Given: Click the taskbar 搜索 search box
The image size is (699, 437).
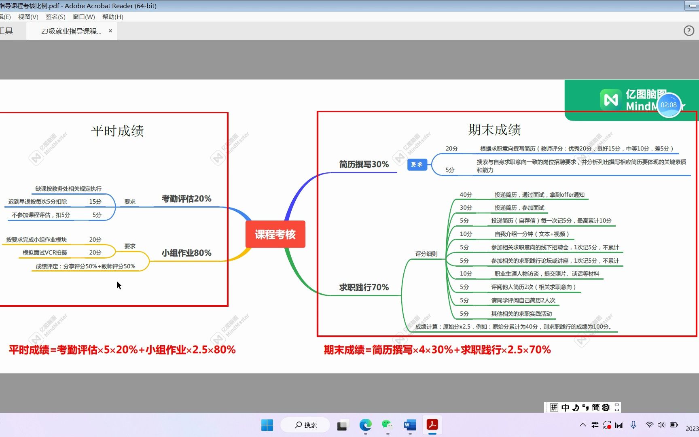Looking at the screenshot, I should click(306, 425).
